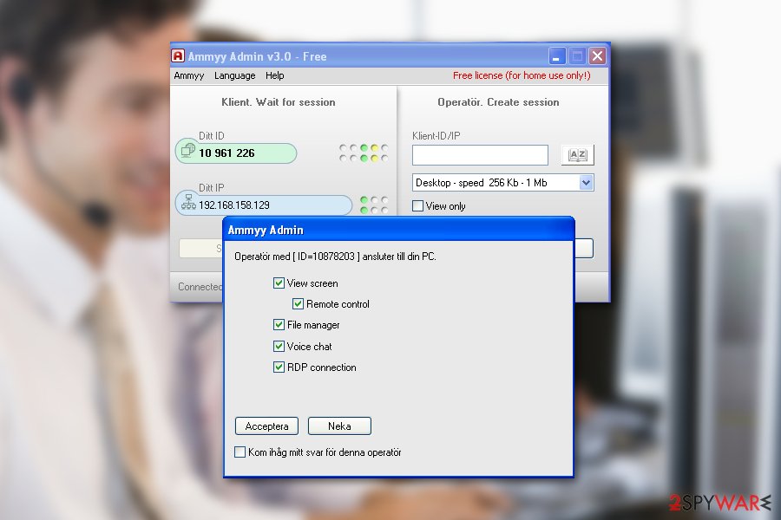Image resolution: width=781 pixels, height=520 pixels.
Task: Close the Ammyy Admin v3.0 window
Action: [597, 56]
